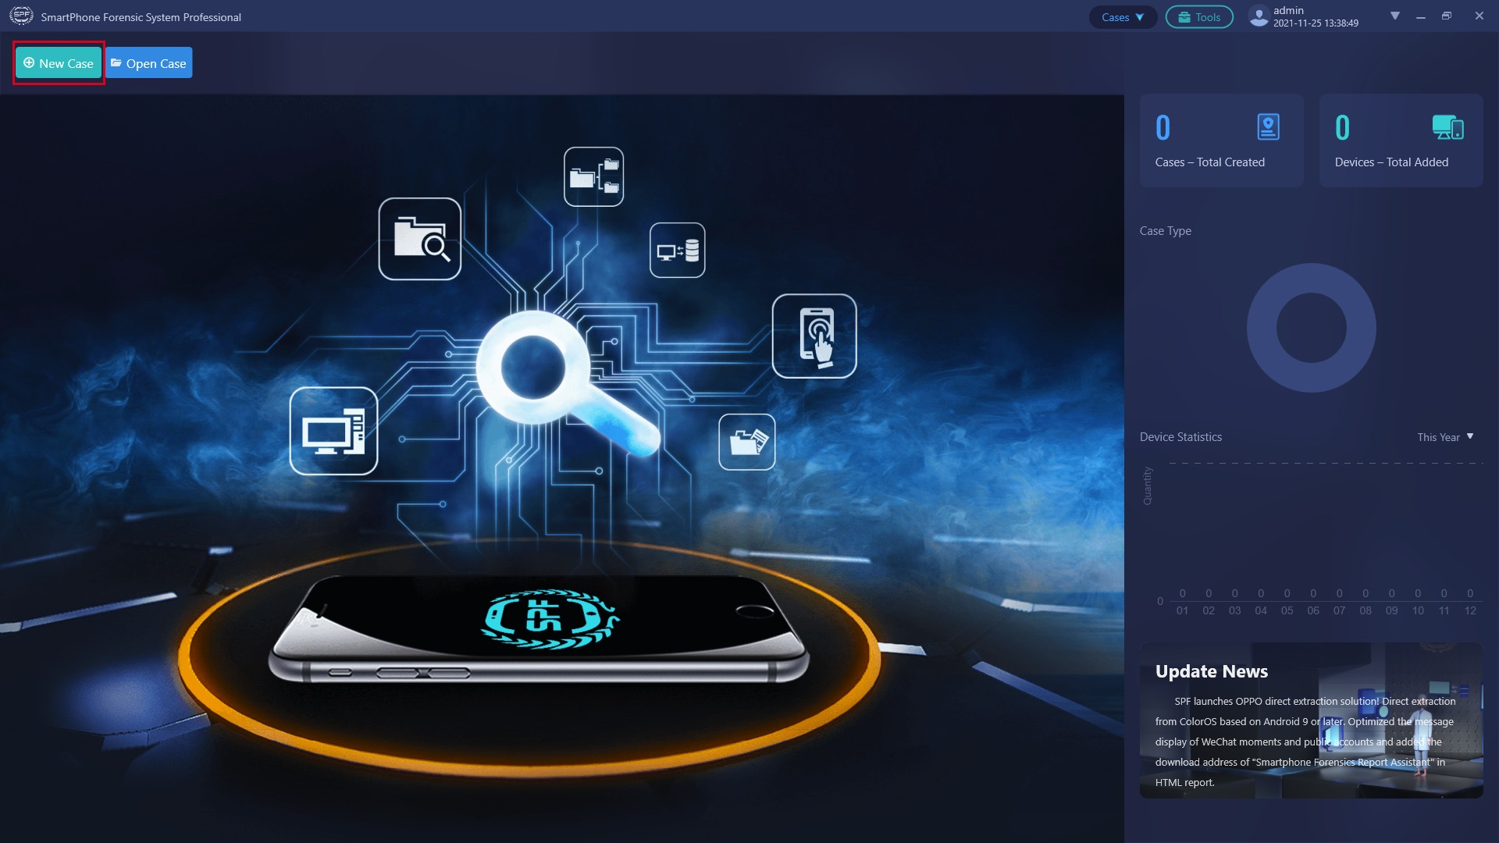
Task: Click the admin user avatar icon
Action: [x=1258, y=16]
